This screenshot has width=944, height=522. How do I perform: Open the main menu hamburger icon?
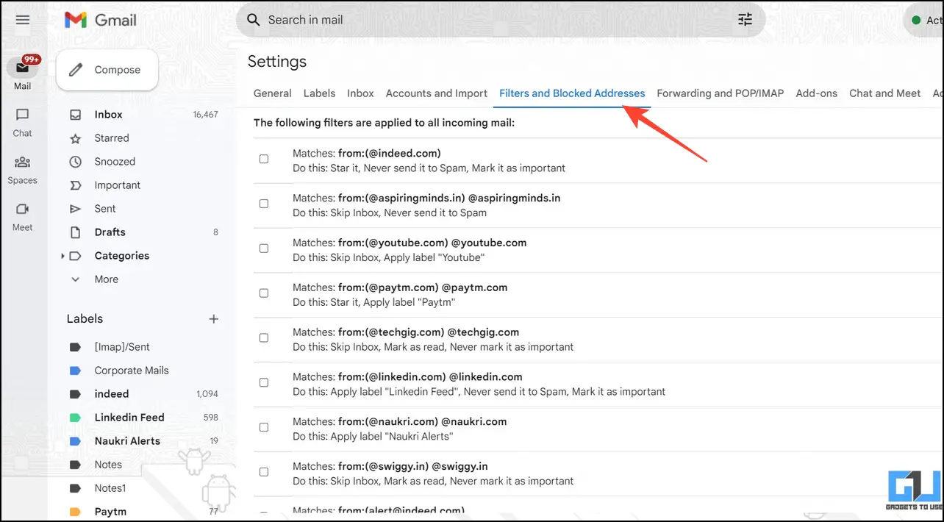click(23, 20)
